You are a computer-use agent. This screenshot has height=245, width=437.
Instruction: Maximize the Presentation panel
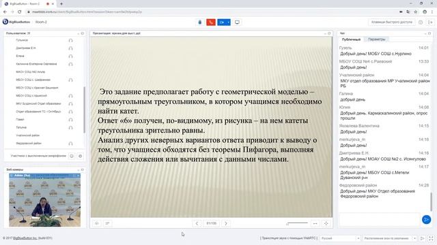click(329, 33)
